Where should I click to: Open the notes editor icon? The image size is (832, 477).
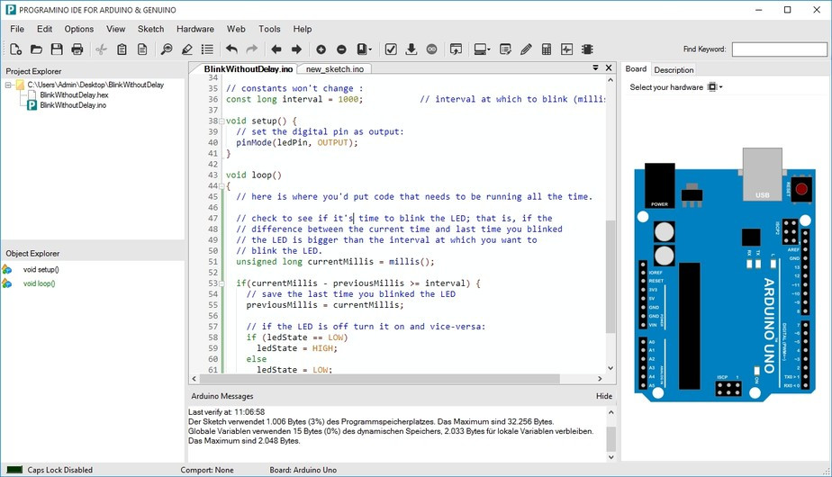pyautogui.click(x=505, y=49)
